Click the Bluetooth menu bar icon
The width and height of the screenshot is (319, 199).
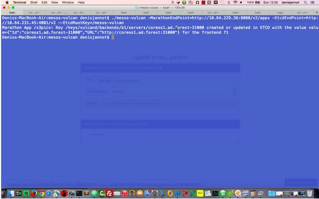click(x=229, y=2)
